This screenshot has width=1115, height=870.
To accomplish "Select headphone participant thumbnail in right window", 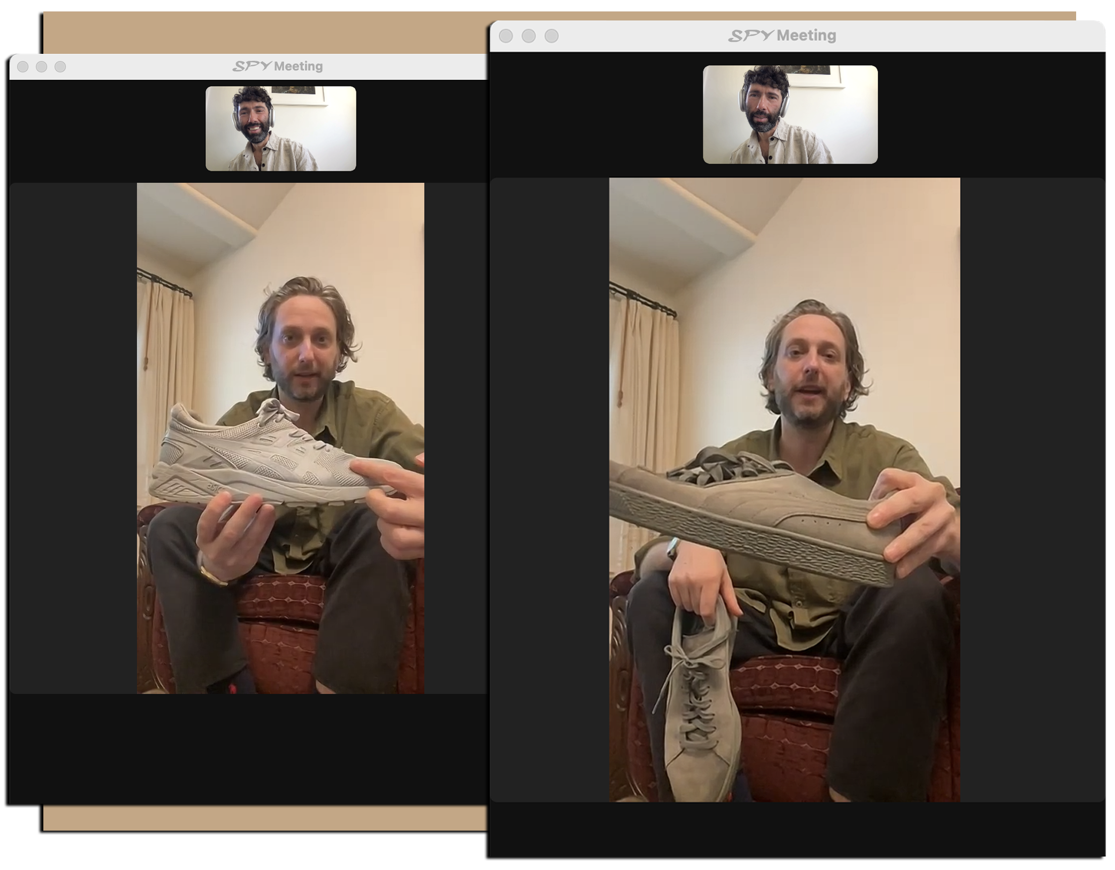I will pyautogui.click(x=790, y=115).
